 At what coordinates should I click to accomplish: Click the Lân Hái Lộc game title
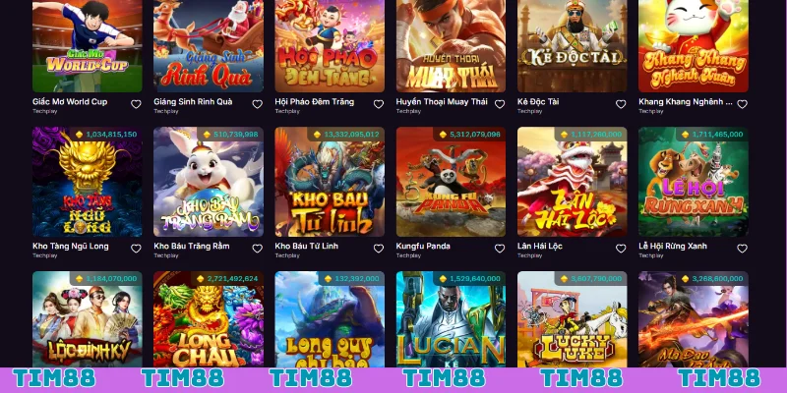click(x=539, y=247)
